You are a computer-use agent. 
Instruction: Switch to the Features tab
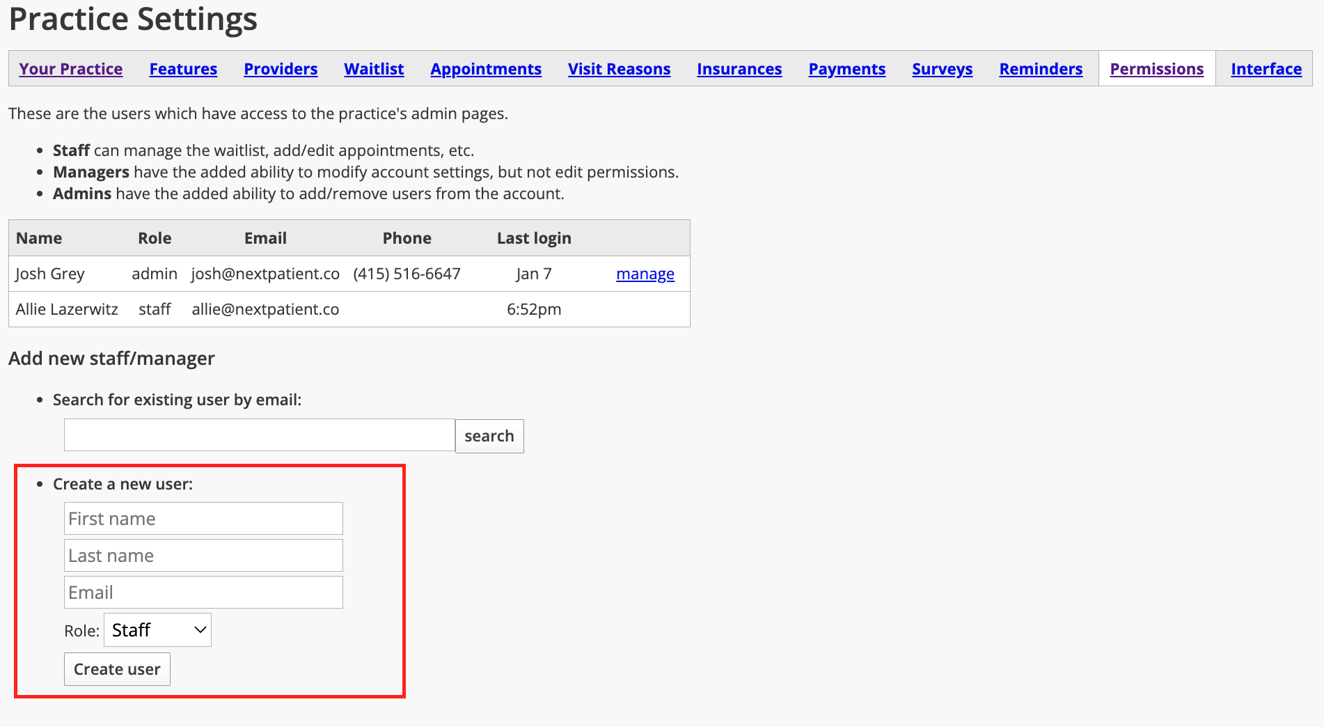click(x=183, y=69)
